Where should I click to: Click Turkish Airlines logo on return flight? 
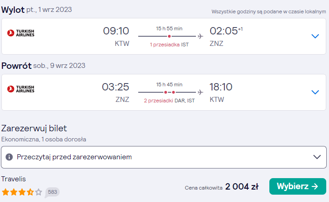tap(21, 89)
